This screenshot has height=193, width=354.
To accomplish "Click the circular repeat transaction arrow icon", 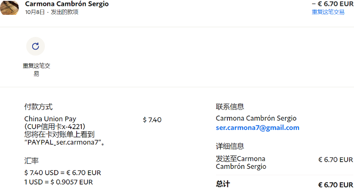I will pos(36,46).
